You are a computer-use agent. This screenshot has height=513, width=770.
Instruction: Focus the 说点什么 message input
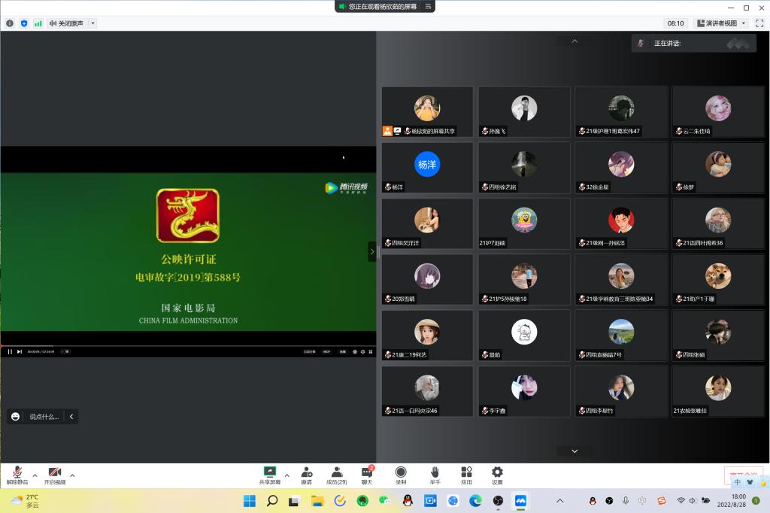pos(44,416)
